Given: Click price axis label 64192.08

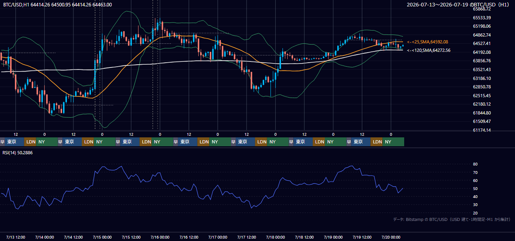Looking at the screenshot, I should [482, 52].
